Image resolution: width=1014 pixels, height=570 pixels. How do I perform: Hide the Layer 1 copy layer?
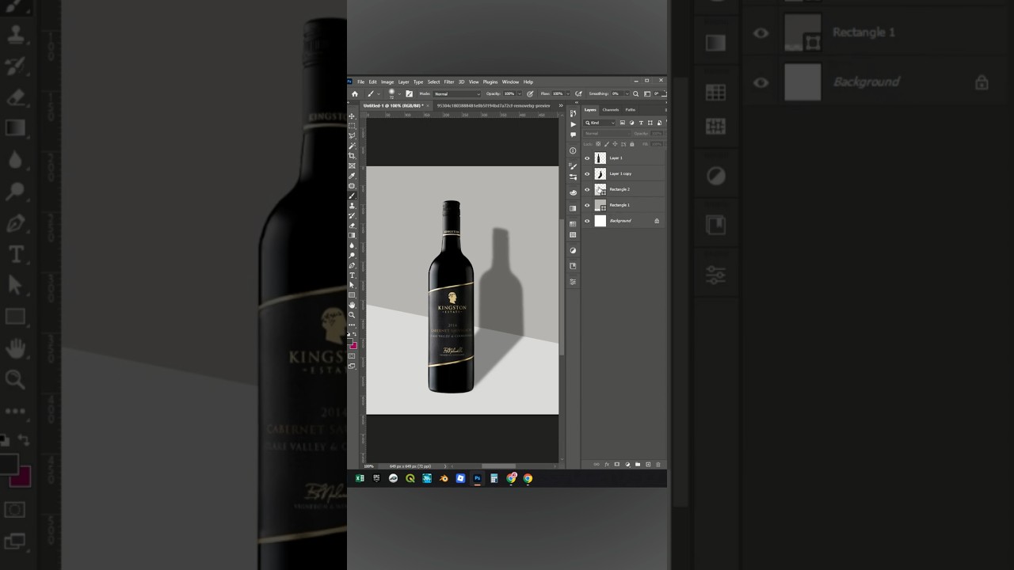[x=587, y=173]
